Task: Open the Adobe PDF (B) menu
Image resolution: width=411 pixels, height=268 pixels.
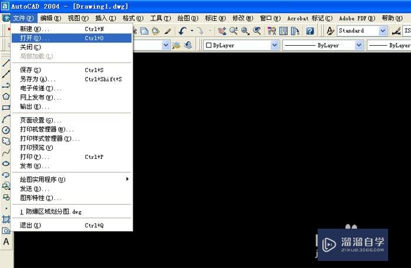Action: pos(357,18)
